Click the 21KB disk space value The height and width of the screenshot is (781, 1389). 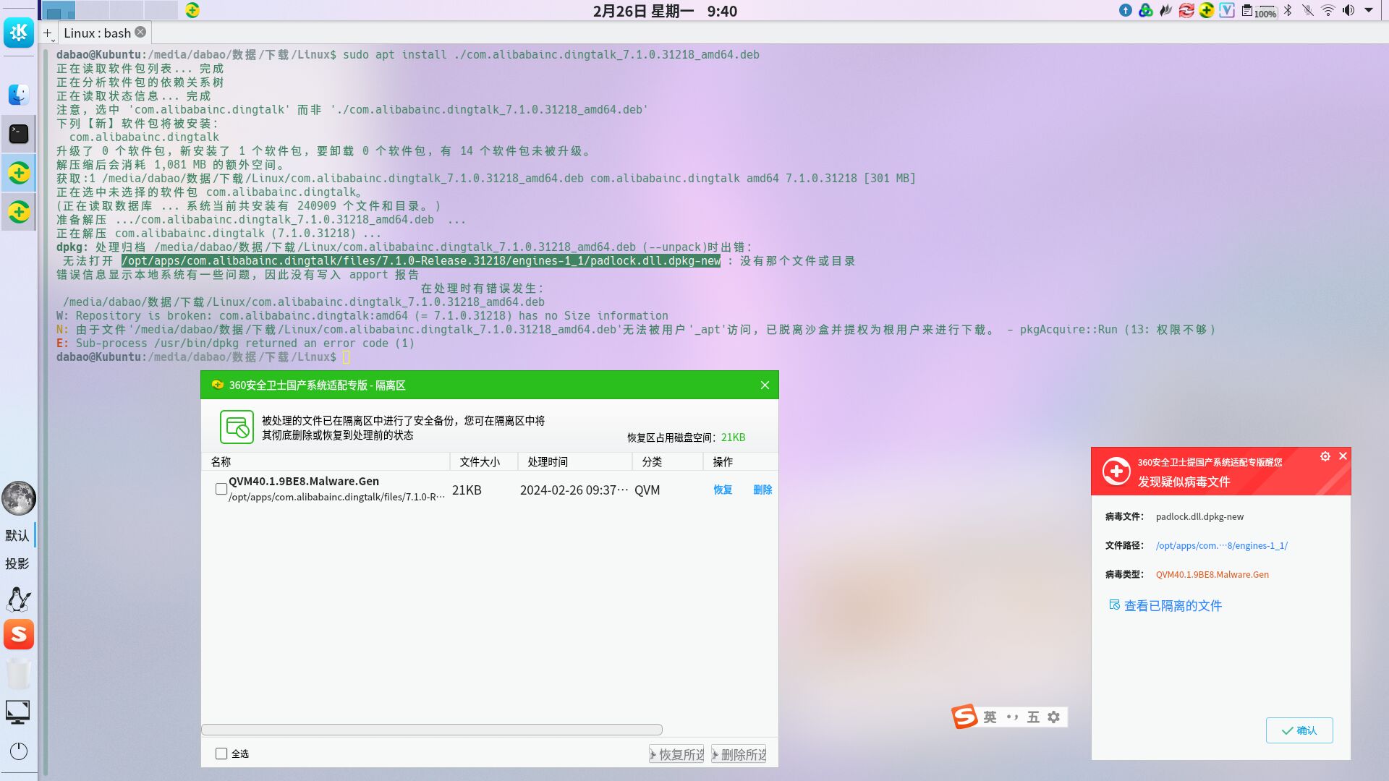coord(733,438)
